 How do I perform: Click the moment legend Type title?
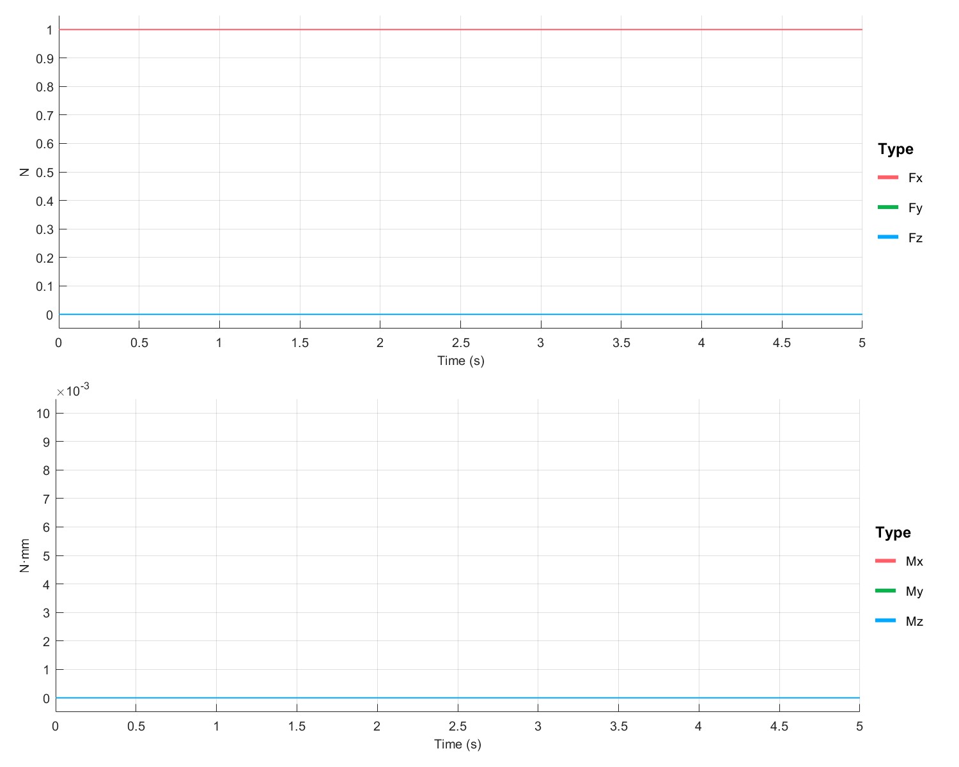pyautogui.click(x=893, y=532)
